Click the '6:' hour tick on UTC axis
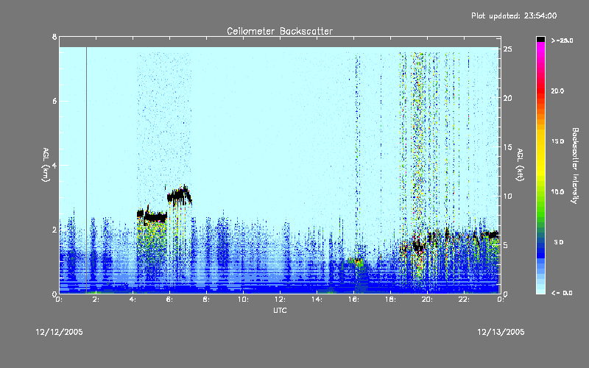Image resolution: width=589 pixels, height=368 pixels. pyautogui.click(x=170, y=300)
